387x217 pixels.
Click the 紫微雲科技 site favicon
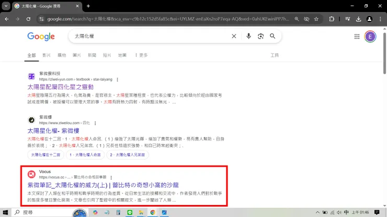tap(31, 76)
